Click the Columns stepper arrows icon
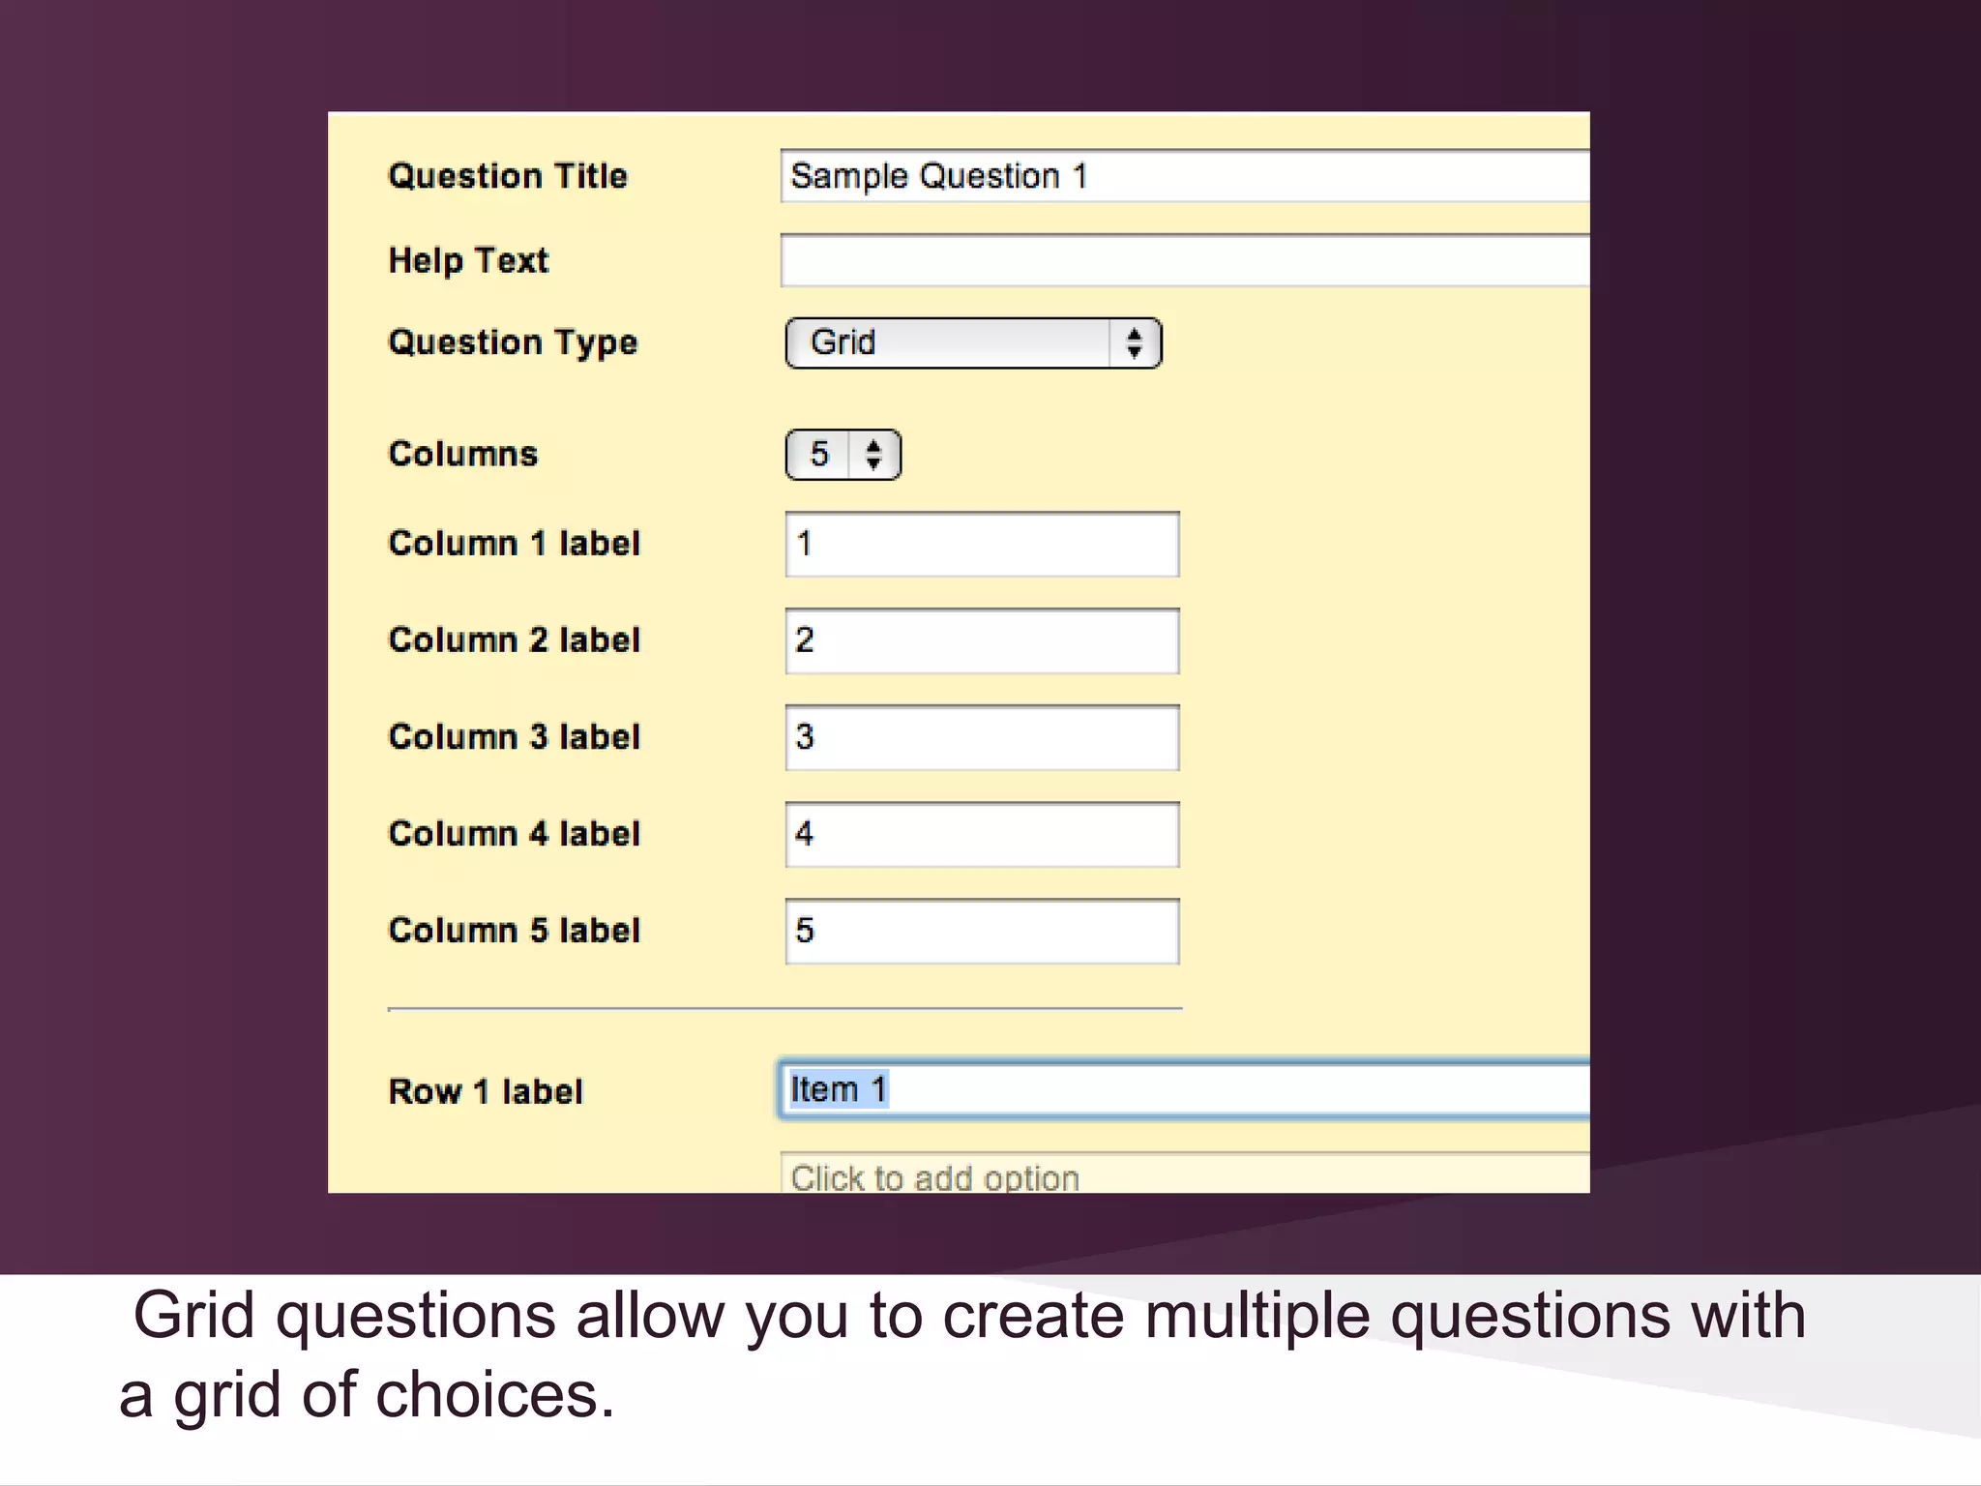Image resolution: width=1981 pixels, height=1486 pixels. (873, 455)
